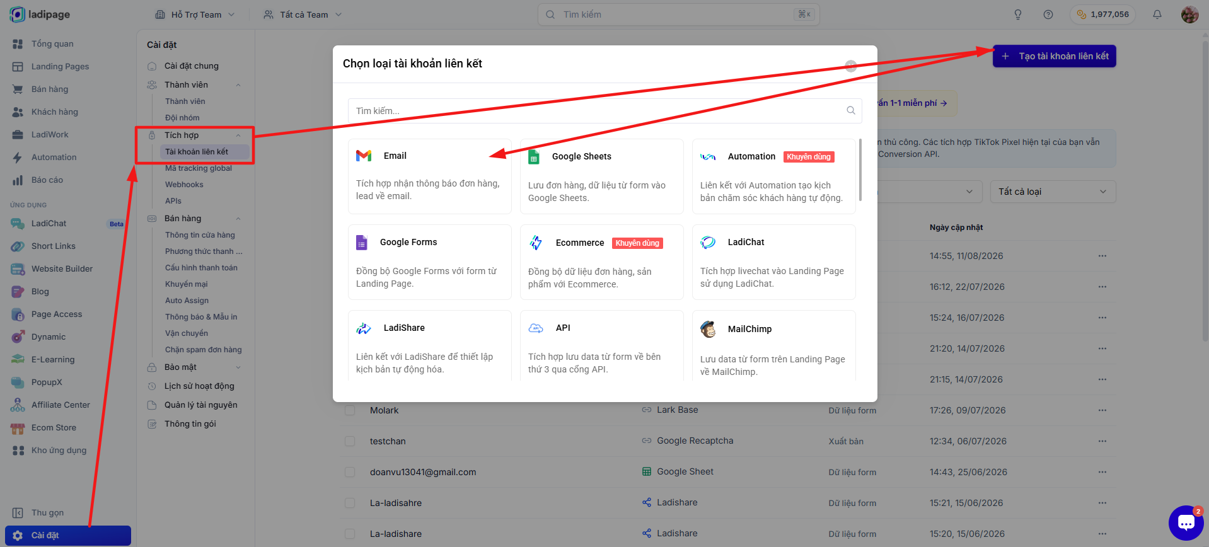Collapse the Thành viên settings group
Image resolution: width=1209 pixels, height=547 pixels.
238,85
